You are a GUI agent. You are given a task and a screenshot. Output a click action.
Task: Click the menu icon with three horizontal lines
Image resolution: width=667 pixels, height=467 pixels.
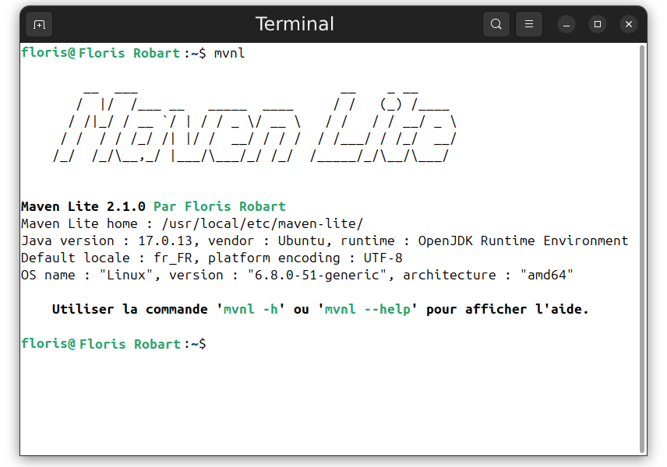(529, 24)
